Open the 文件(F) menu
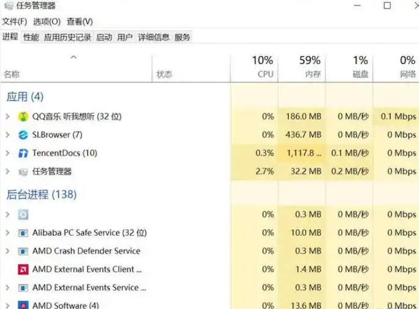The width and height of the screenshot is (419, 309). pos(15,21)
